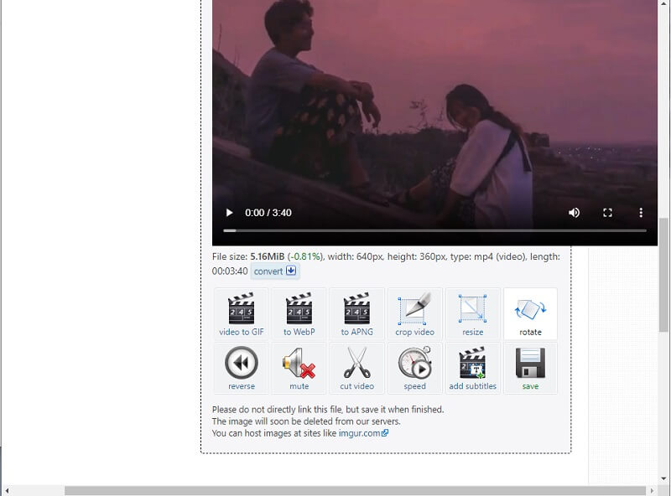Click the rotate tool icon
671x496 pixels.
530,314
